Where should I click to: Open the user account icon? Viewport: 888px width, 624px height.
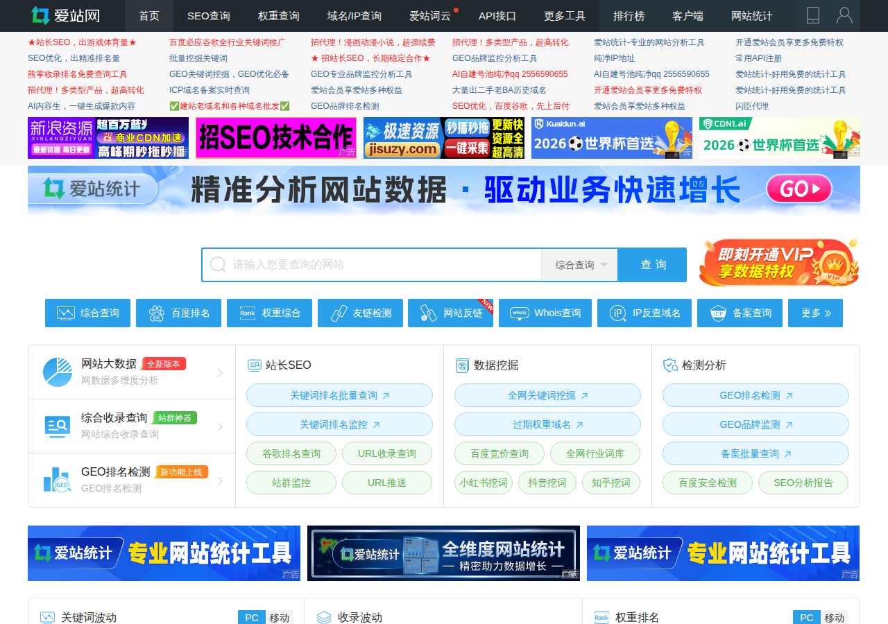(x=844, y=15)
